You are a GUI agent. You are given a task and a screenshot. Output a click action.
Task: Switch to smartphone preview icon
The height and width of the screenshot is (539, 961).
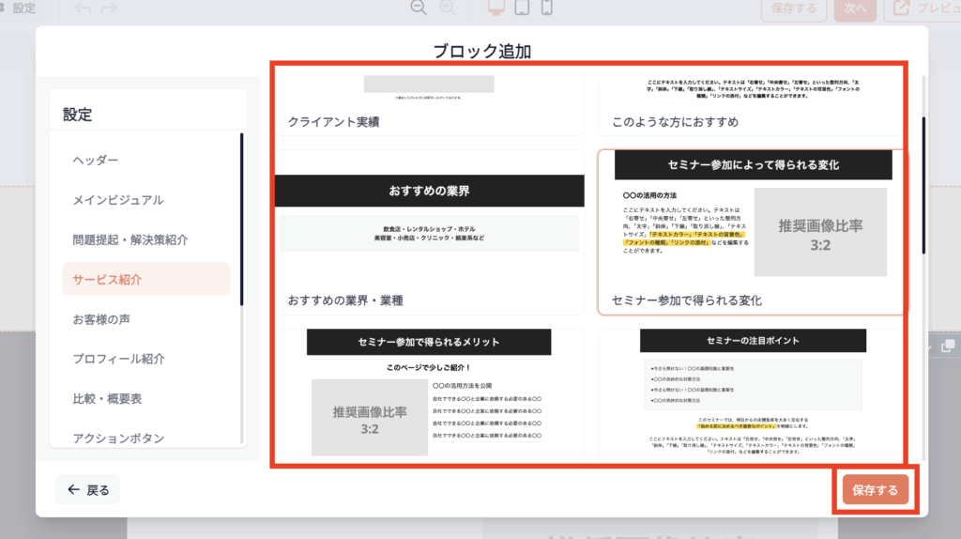point(546,8)
